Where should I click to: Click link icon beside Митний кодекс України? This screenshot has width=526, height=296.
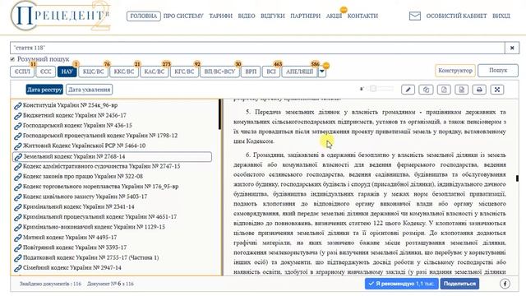pos(17,238)
